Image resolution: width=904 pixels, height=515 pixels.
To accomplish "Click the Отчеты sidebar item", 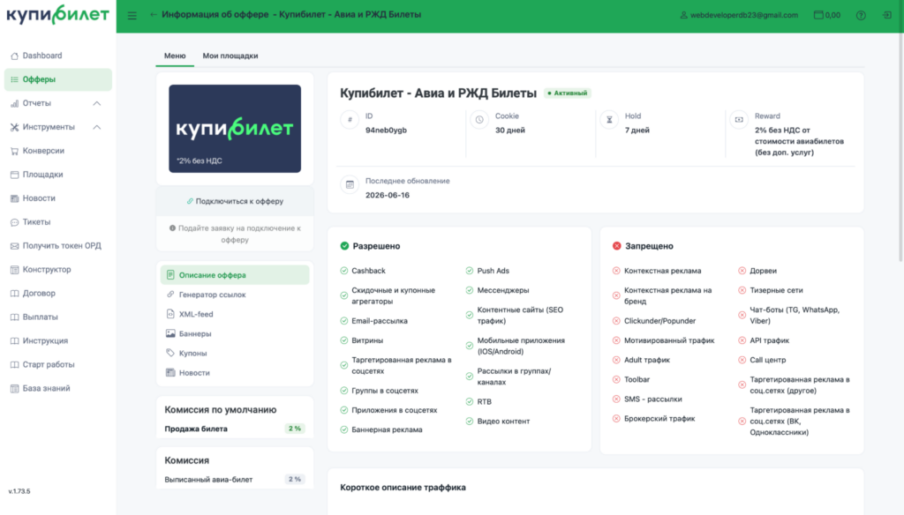I will tap(37, 103).
